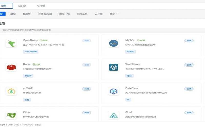Select the highlighted blue 全部 category filter
The image size is (205, 128).
pyautogui.click(x=3, y=14)
